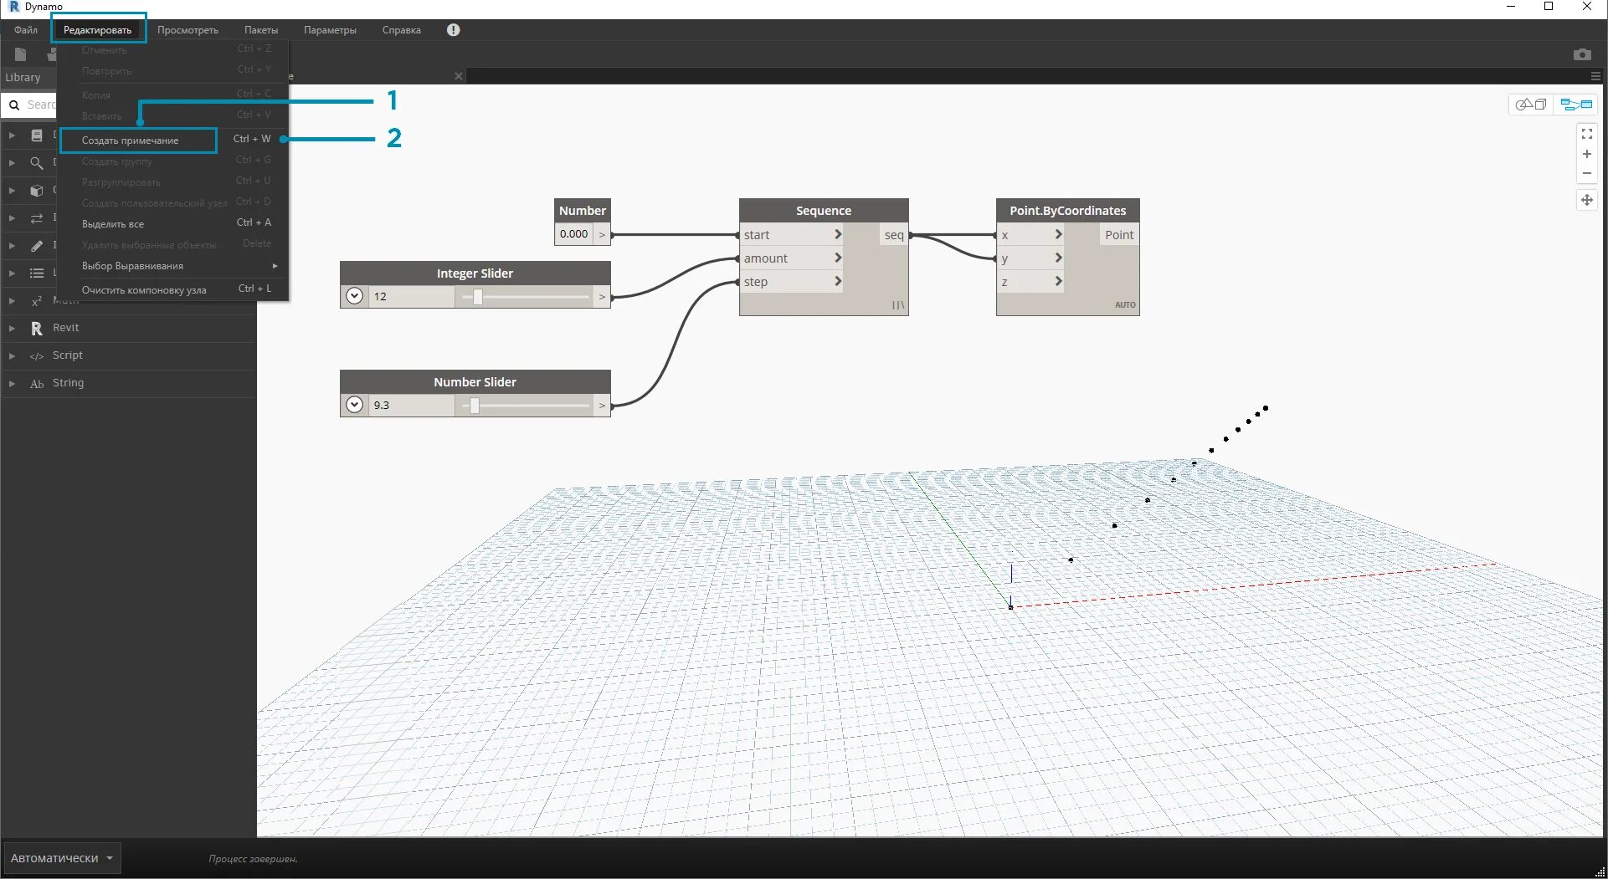
Task: Click the seq output port on Sequence
Action: 893,235
